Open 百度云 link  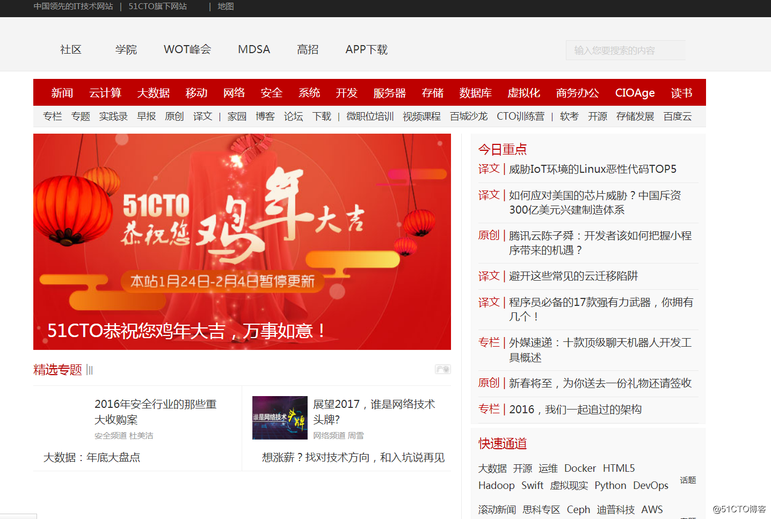[678, 116]
